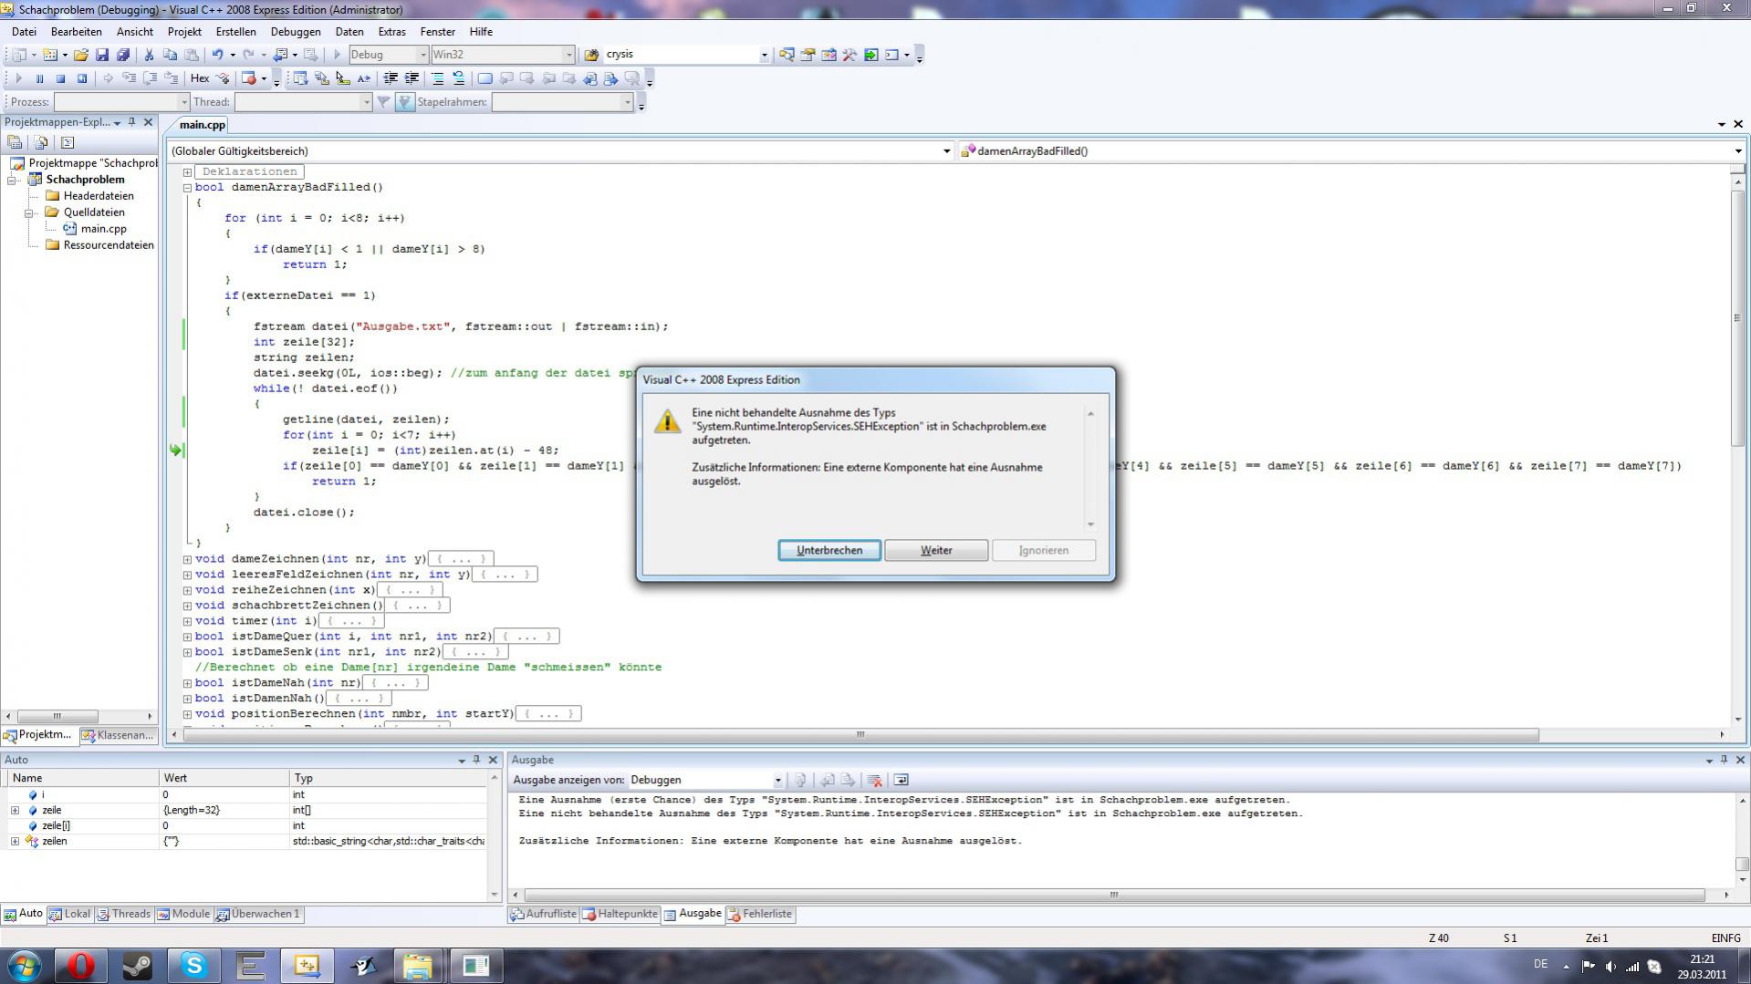Image resolution: width=1751 pixels, height=984 pixels.
Task: Open Ausgabe anzeigen von Debuggen dropdown
Action: [777, 780]
